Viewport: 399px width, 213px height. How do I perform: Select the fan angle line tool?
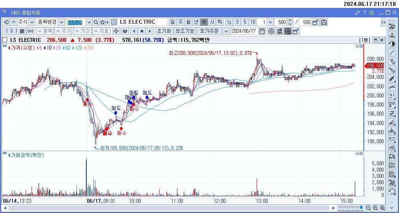coord(392,121)
